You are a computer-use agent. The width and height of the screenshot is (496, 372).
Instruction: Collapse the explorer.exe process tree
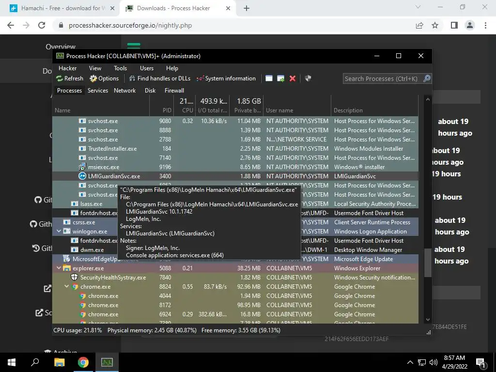point(59,268)
